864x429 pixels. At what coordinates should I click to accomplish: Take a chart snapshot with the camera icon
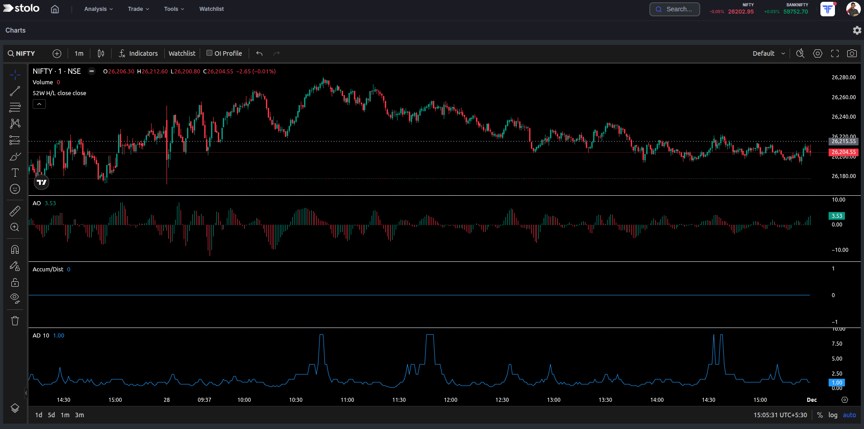[852, 53]
